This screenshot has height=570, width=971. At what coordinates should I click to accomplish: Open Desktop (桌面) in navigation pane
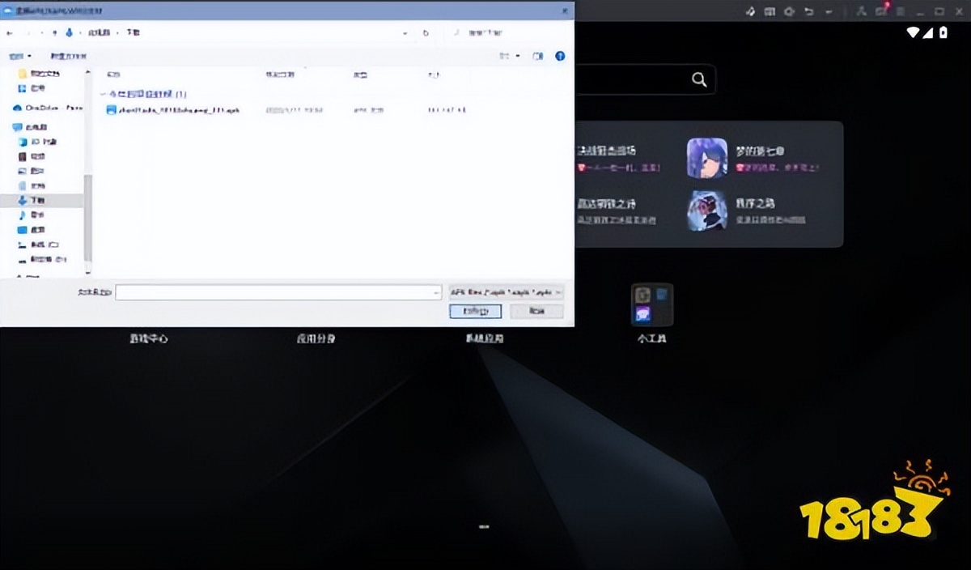point(32,230)
